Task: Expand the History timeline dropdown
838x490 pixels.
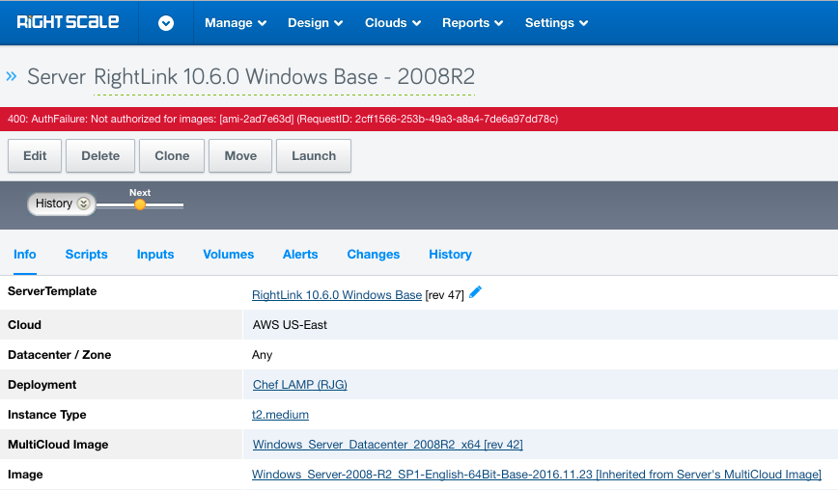Action: 62,204
